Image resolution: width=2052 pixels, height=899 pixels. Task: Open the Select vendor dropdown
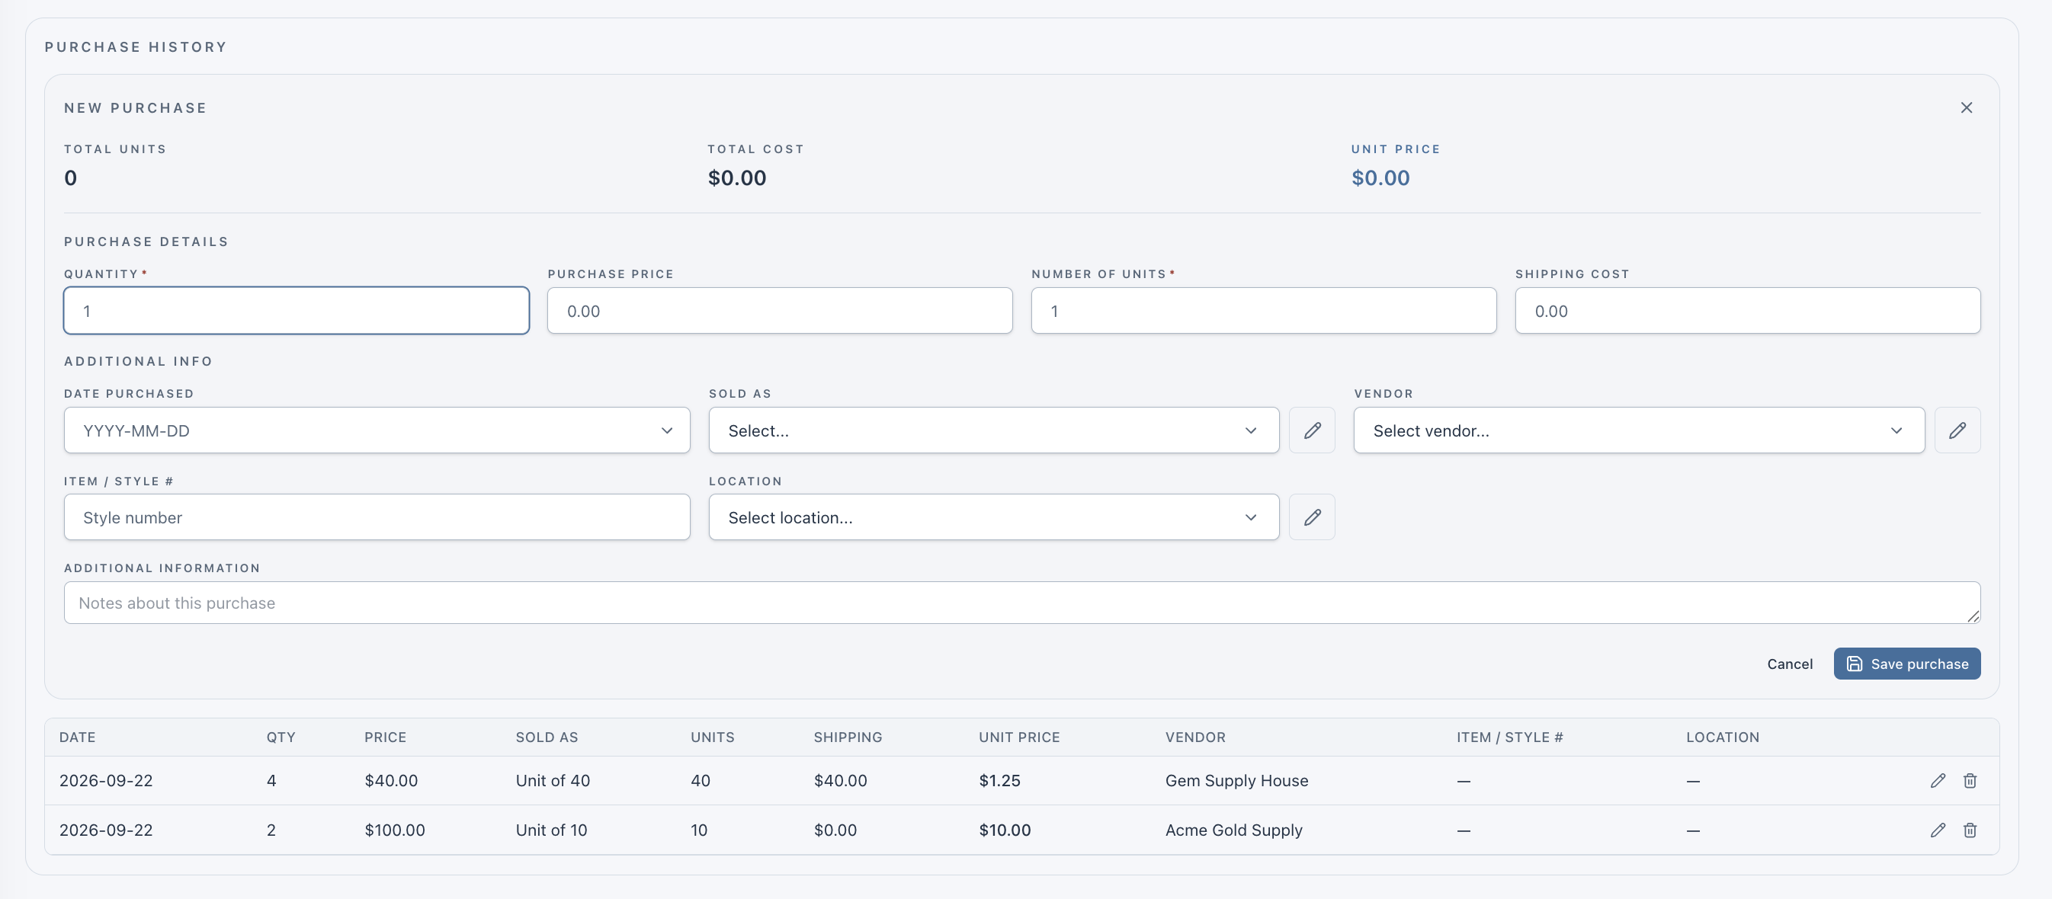(x=1639, y=430)
